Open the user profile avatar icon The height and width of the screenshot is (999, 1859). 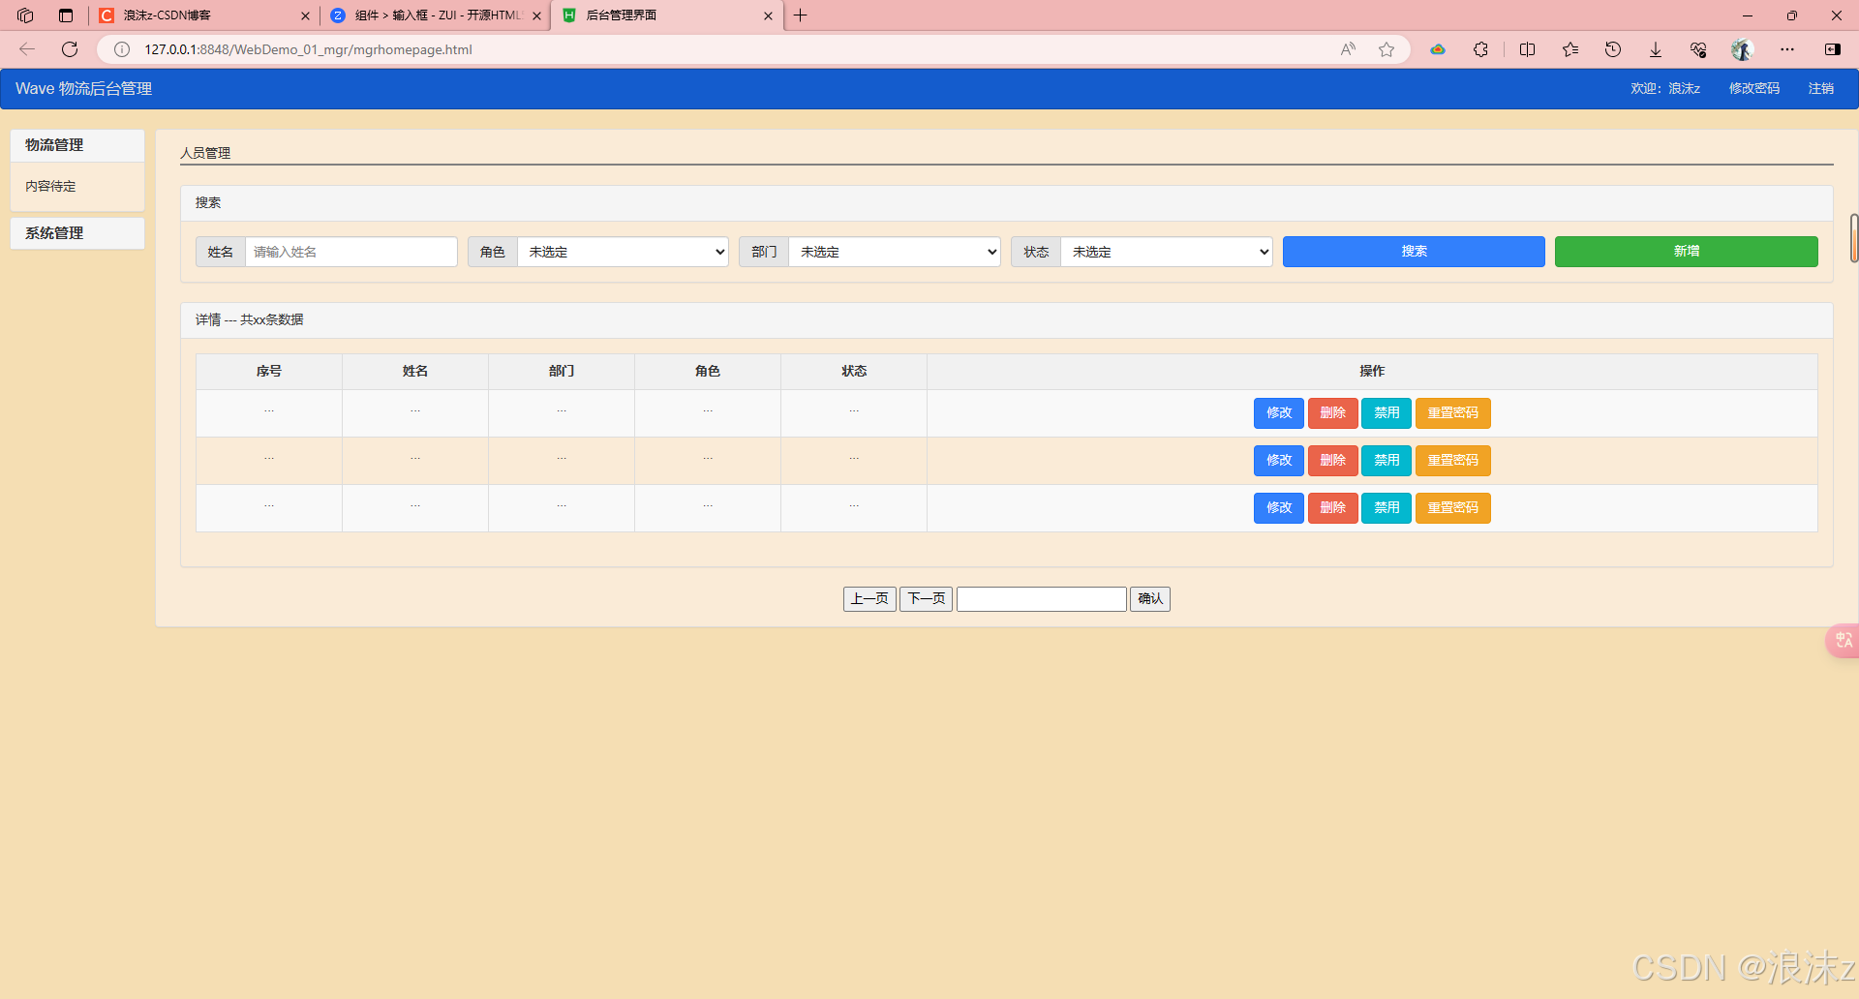pos(1742,49)
